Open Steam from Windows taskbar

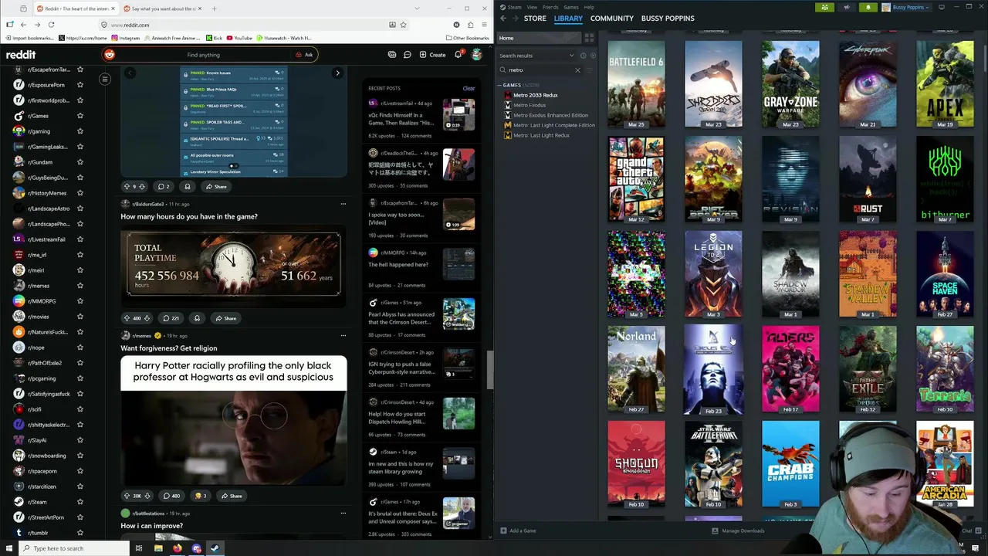coord(215,548)
